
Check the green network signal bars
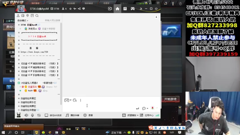coord(157,115)
